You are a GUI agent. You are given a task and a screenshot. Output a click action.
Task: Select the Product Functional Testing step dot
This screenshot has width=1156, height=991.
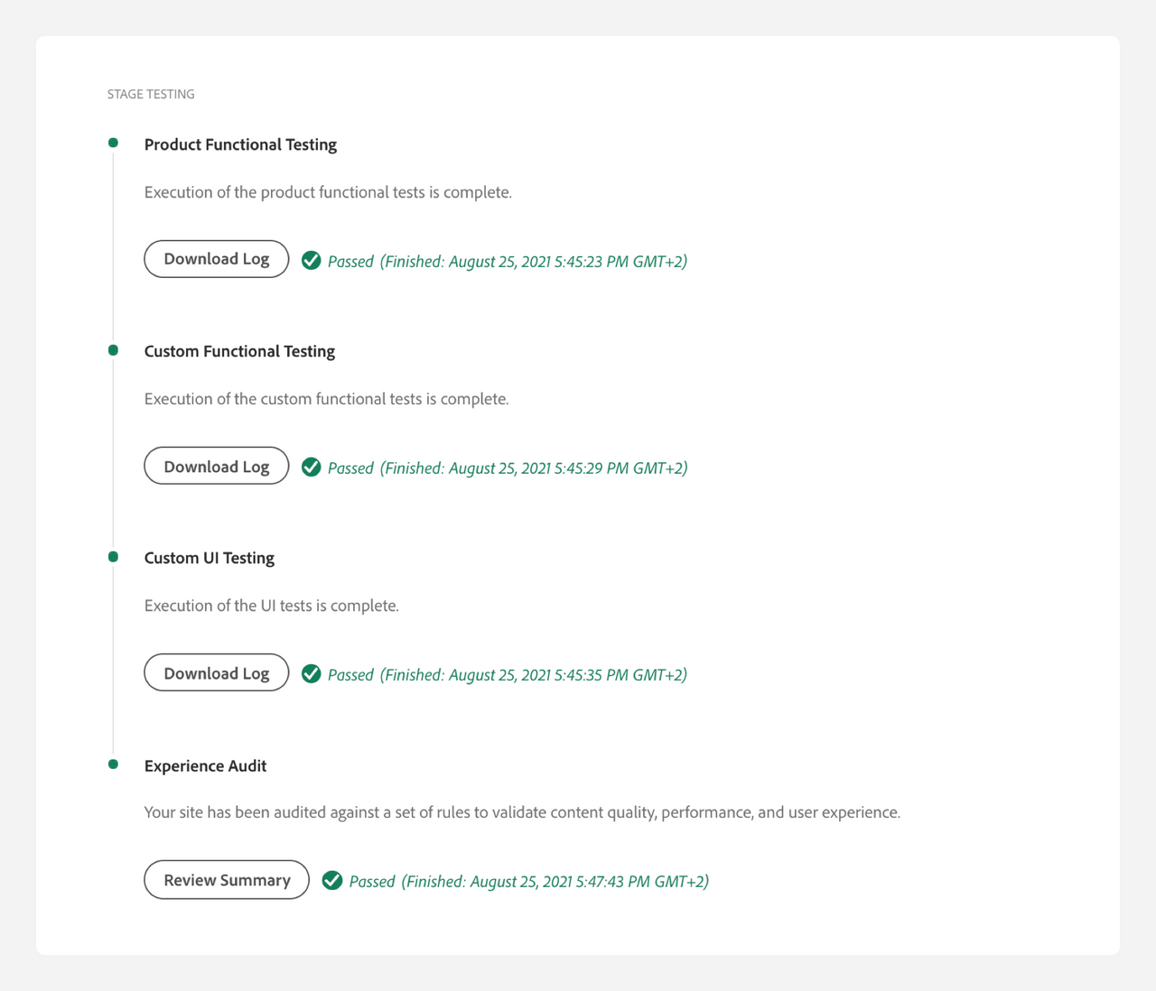[113, 143]
